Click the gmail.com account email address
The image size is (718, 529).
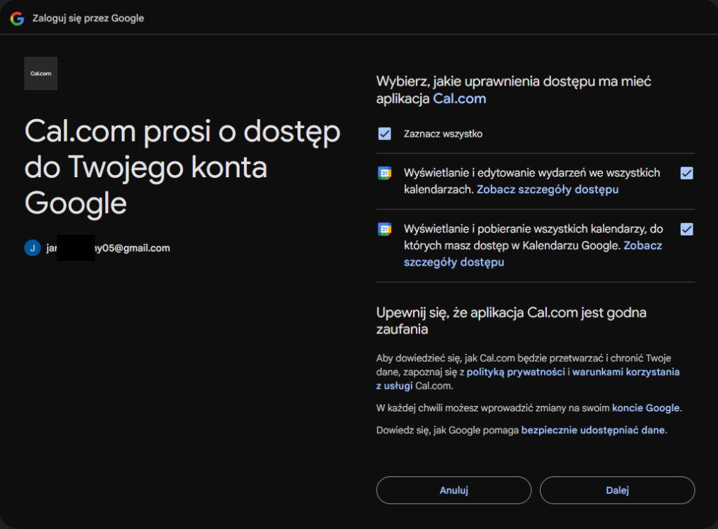coord(108,248)
